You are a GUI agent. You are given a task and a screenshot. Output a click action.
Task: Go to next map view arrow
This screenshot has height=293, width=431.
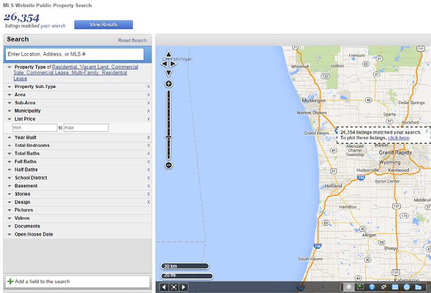(184, 287)
